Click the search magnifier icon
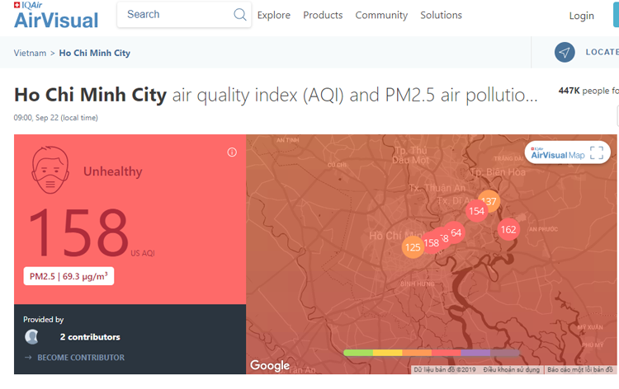Screen dimensions: 619x389 click(x=240, y=15)
